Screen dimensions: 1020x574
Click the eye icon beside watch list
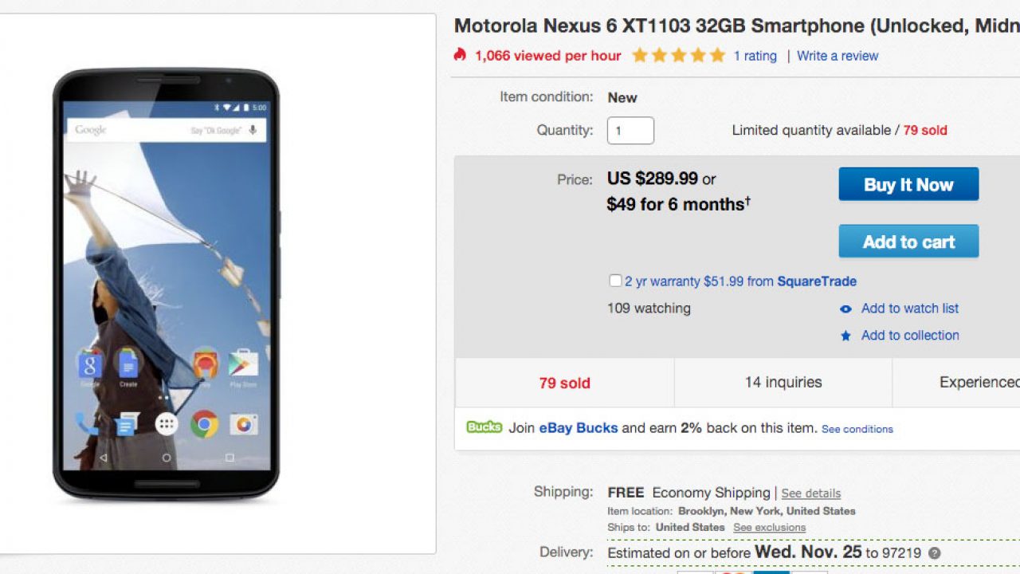tap(845, 309)
